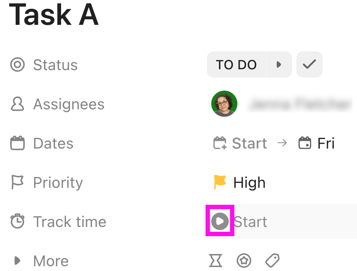
Task: Open the TO DO status selector
Action: (x=236, y=64)
